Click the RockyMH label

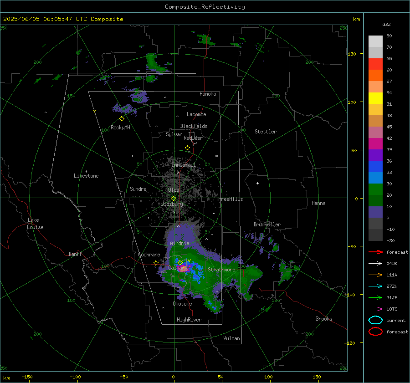120,128
